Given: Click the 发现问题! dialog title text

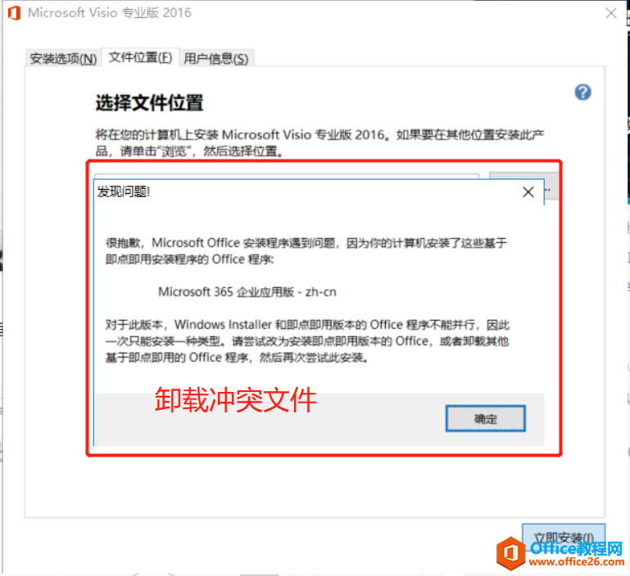Looking at the screenshot, I should pos(124,192).
